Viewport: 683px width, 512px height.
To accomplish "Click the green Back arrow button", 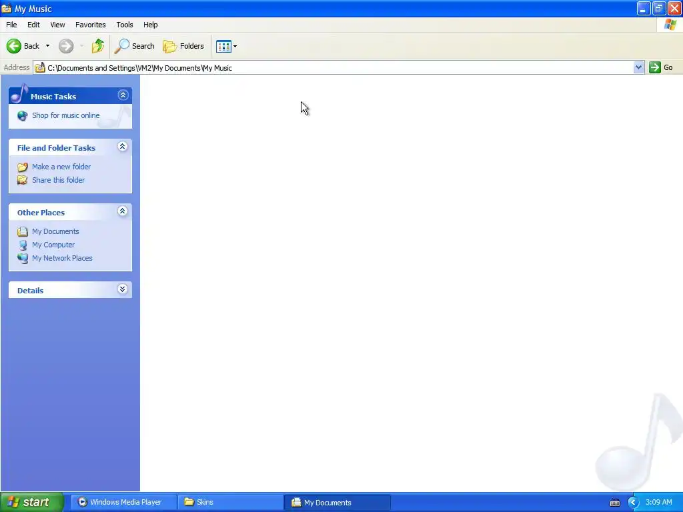I will [x=14, y=46].
